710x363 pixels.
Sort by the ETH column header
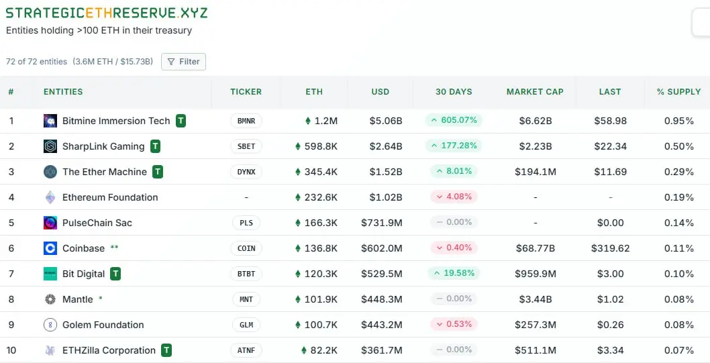314,92
